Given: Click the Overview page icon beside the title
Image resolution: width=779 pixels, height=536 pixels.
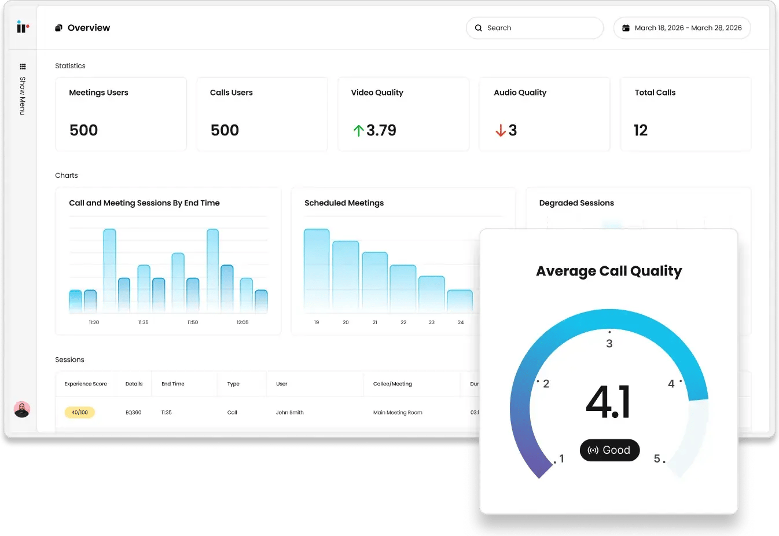Looking at the screenshot, I should pyautogui.click(x=58, y=27).
